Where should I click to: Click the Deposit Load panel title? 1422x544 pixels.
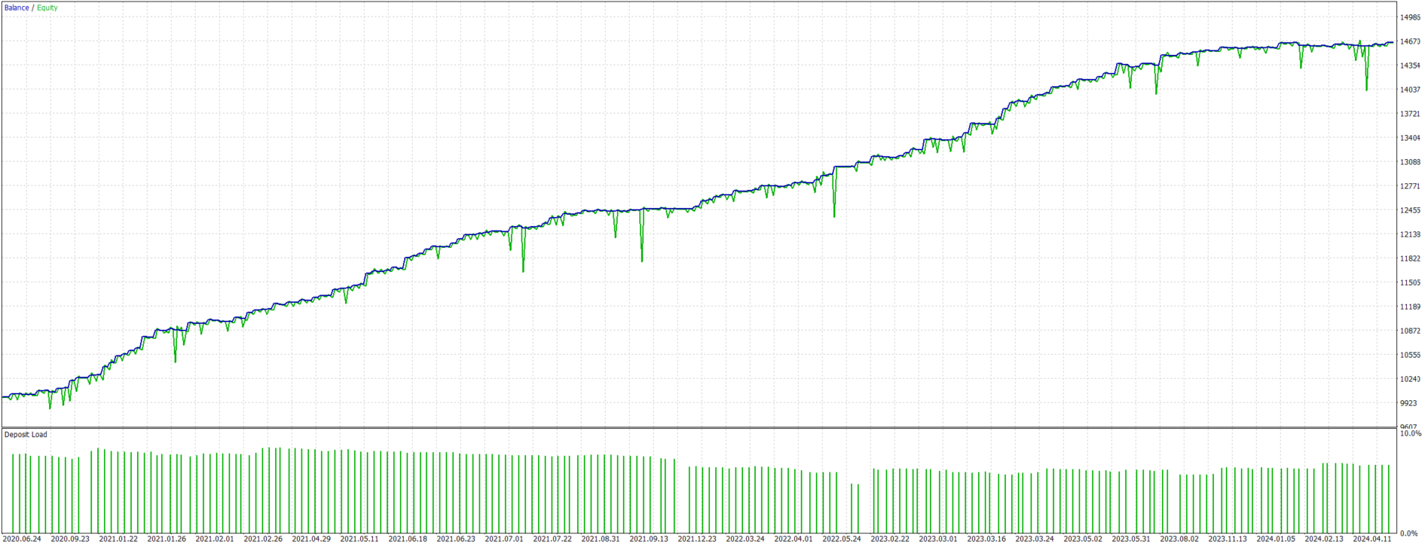[26, 434]
